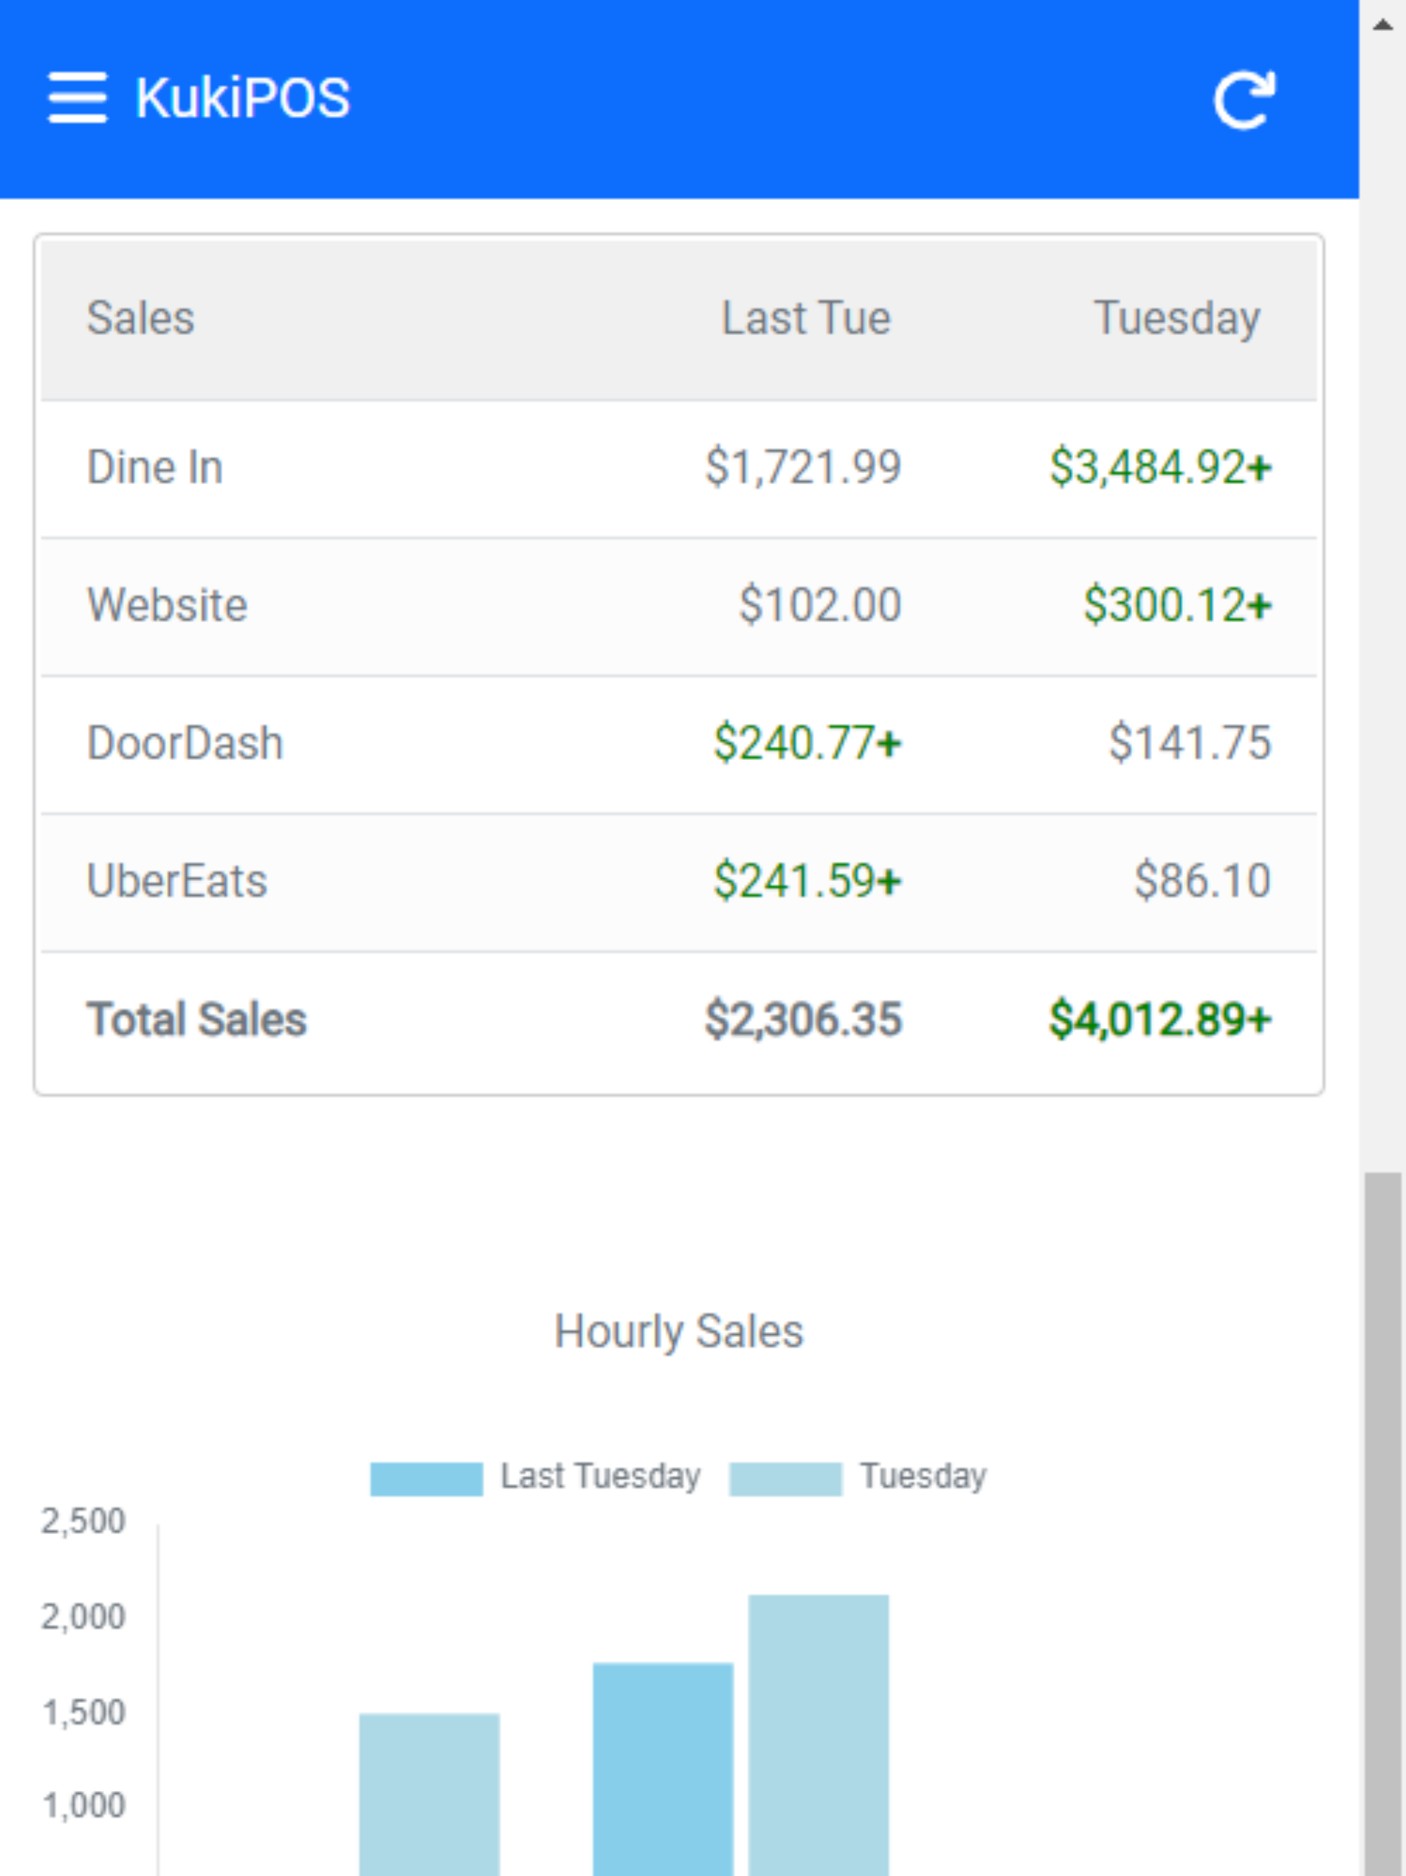Select the Dine In sales row
1406x1876 pixels.
tap(678, 469)
